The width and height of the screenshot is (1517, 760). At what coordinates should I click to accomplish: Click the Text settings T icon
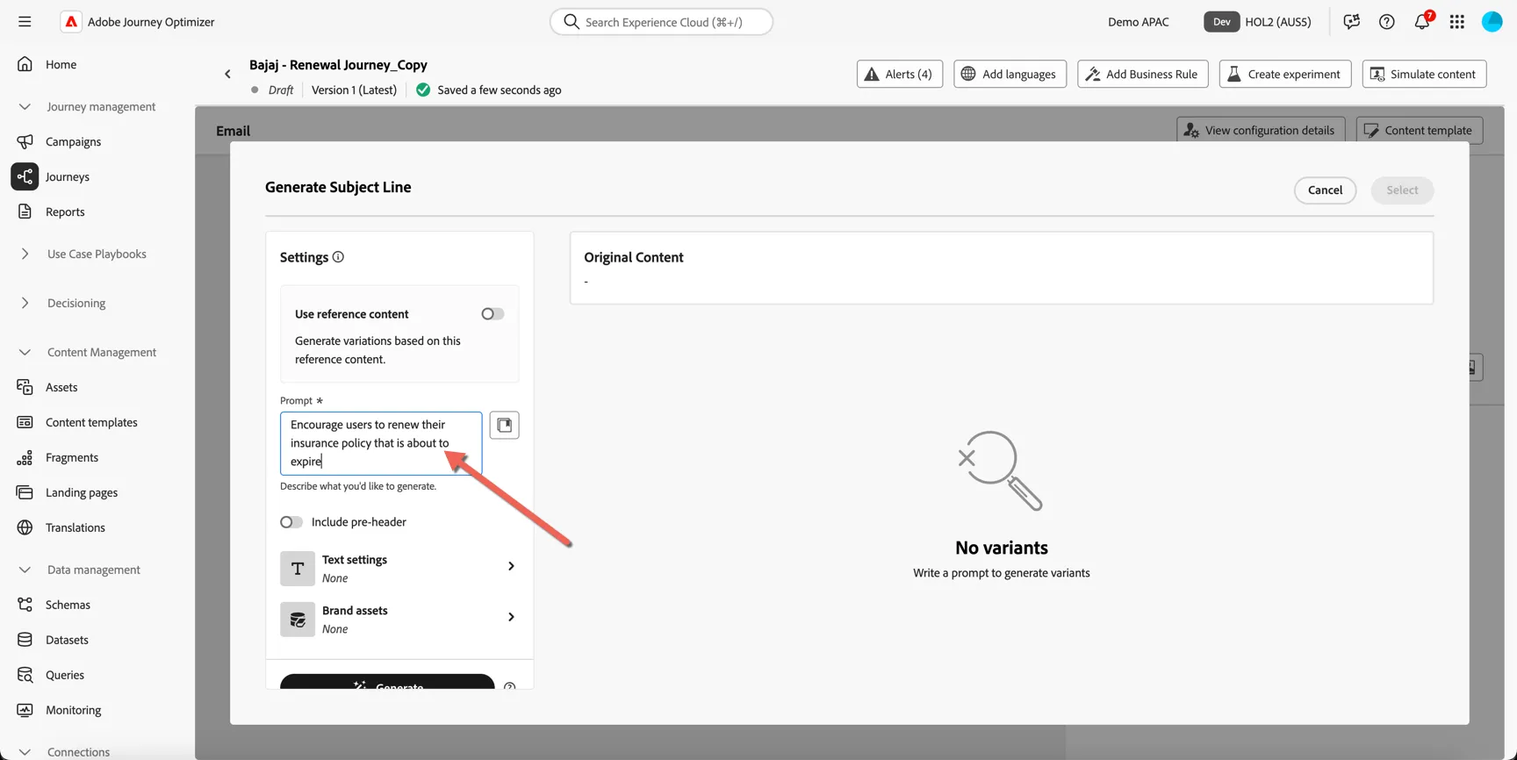pos(298,569)
